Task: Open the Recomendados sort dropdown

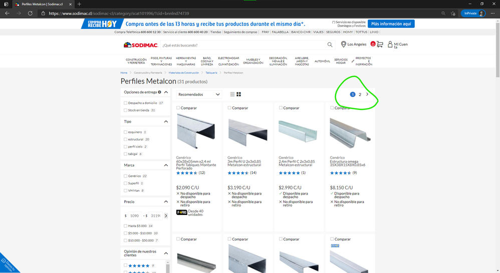Action: tap(199, 94)
